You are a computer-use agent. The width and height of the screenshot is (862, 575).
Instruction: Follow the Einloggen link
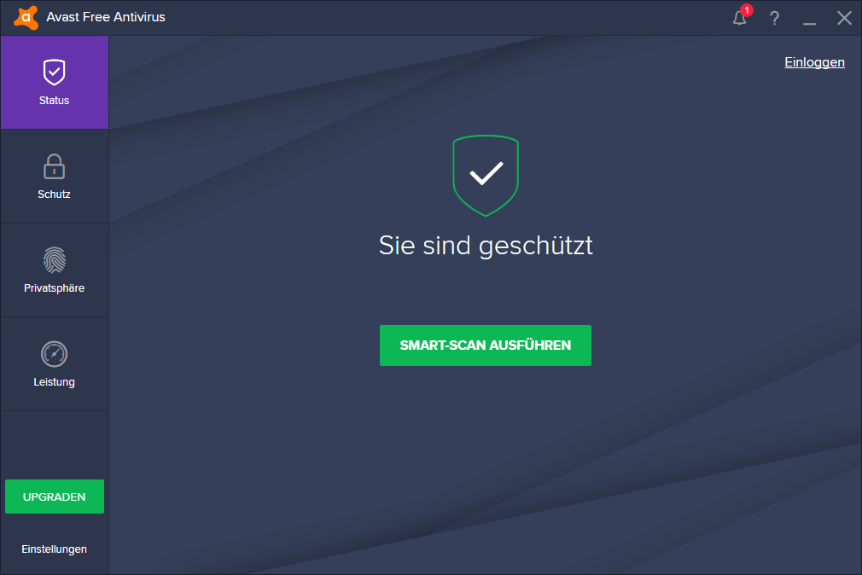[814, 62]
